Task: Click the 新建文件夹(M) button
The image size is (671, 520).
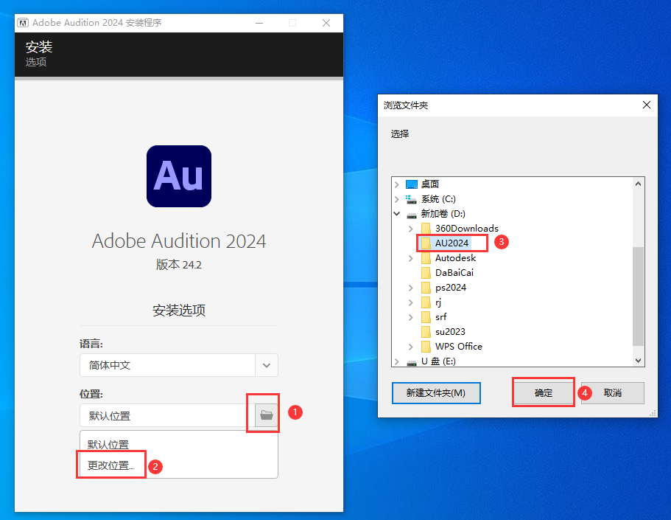Action: [436, 393]
